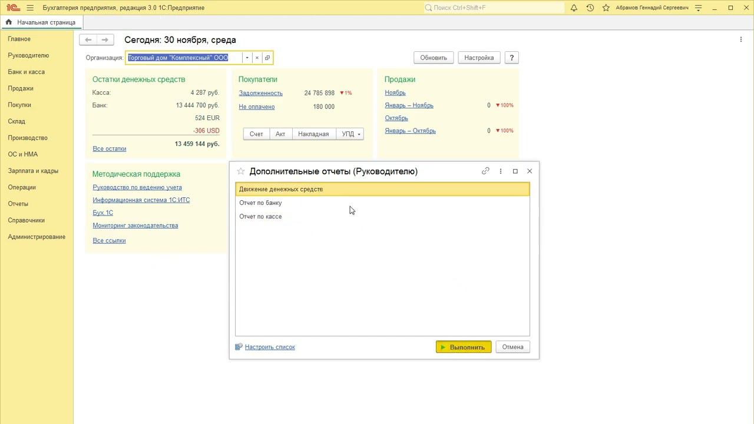Screen dimensions: 754x424
Task: Select the Отчет по кассе report
Action: coord(382,216)
